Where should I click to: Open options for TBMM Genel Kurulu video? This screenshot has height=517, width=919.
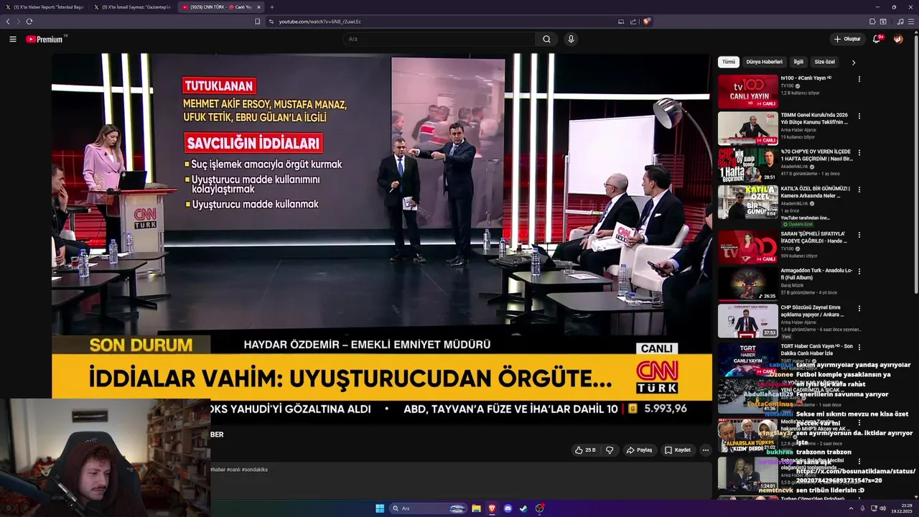click(859, 116)
